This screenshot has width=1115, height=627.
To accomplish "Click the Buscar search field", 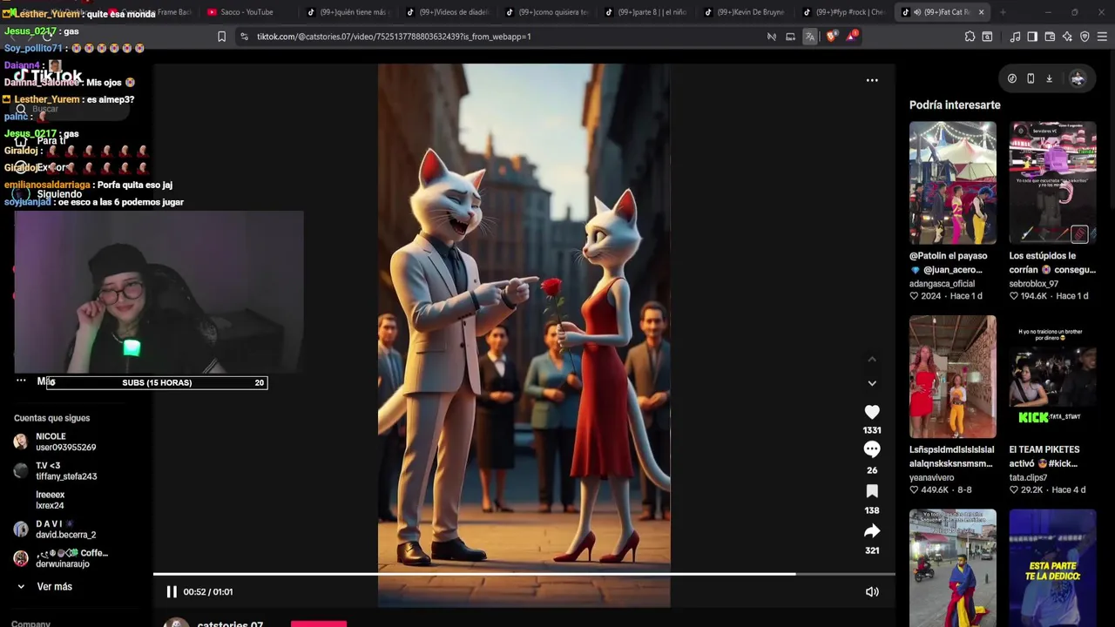I will point(70,110).
